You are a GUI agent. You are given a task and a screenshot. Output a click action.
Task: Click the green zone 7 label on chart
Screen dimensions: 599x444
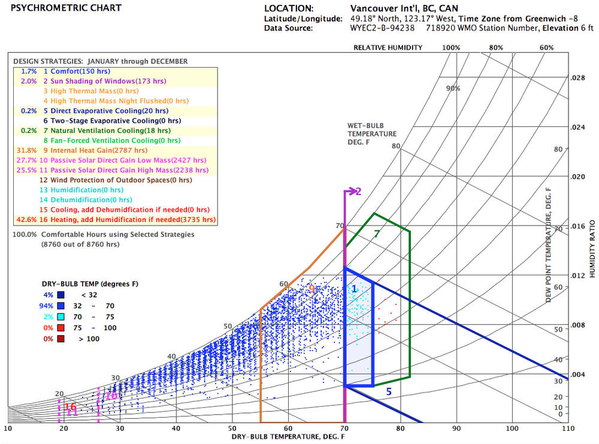376,234
